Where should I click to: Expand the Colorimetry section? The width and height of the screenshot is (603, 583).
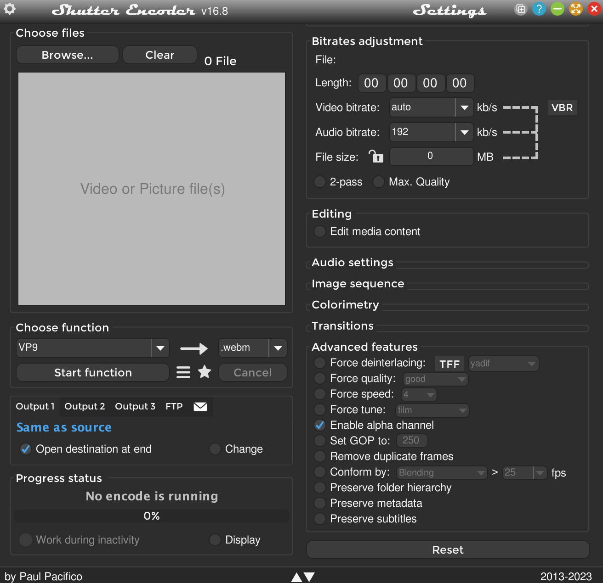(345, 305)
